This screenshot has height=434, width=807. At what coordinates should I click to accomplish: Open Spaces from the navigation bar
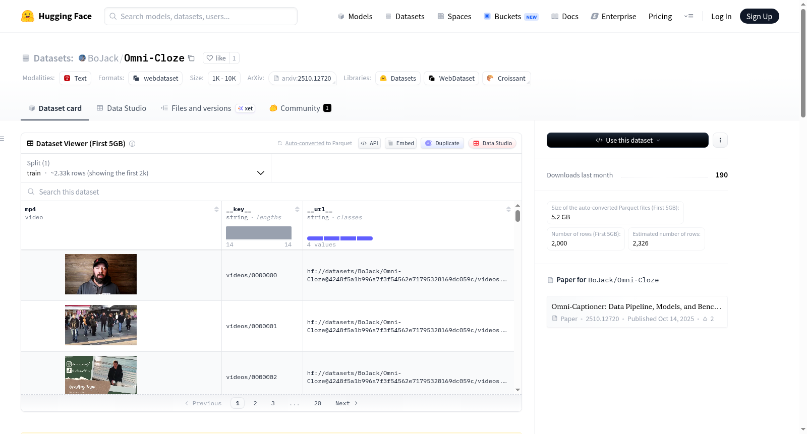(454, 16)
